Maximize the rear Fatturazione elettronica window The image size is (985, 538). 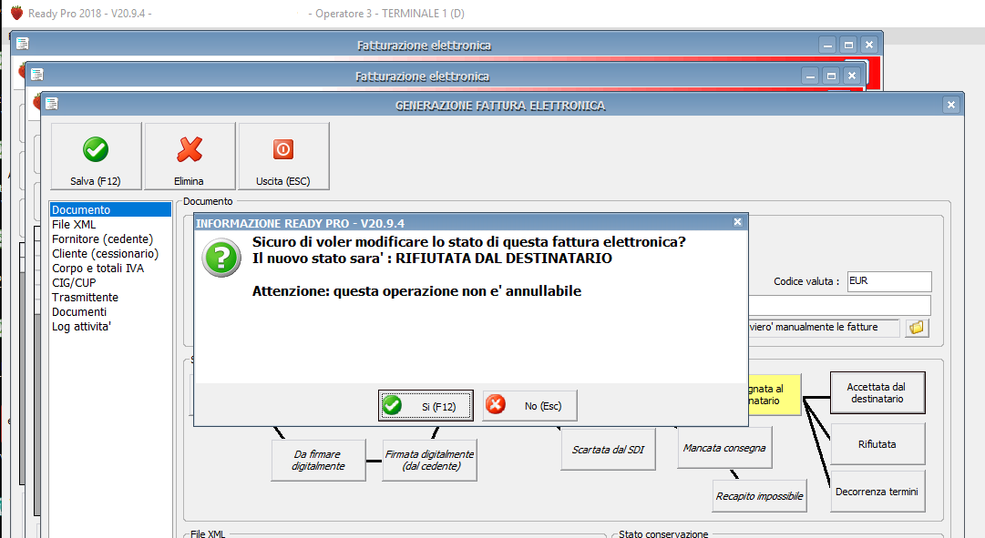[x=848, y=46]
